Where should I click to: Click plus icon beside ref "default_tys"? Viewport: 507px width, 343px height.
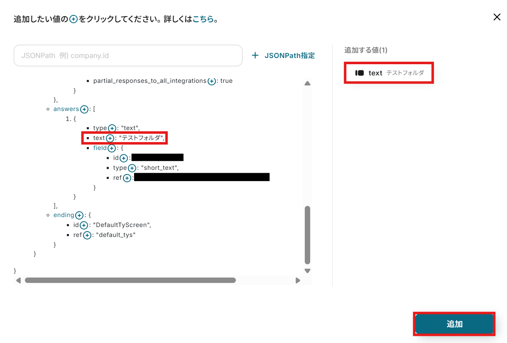(x=87, y=235)
